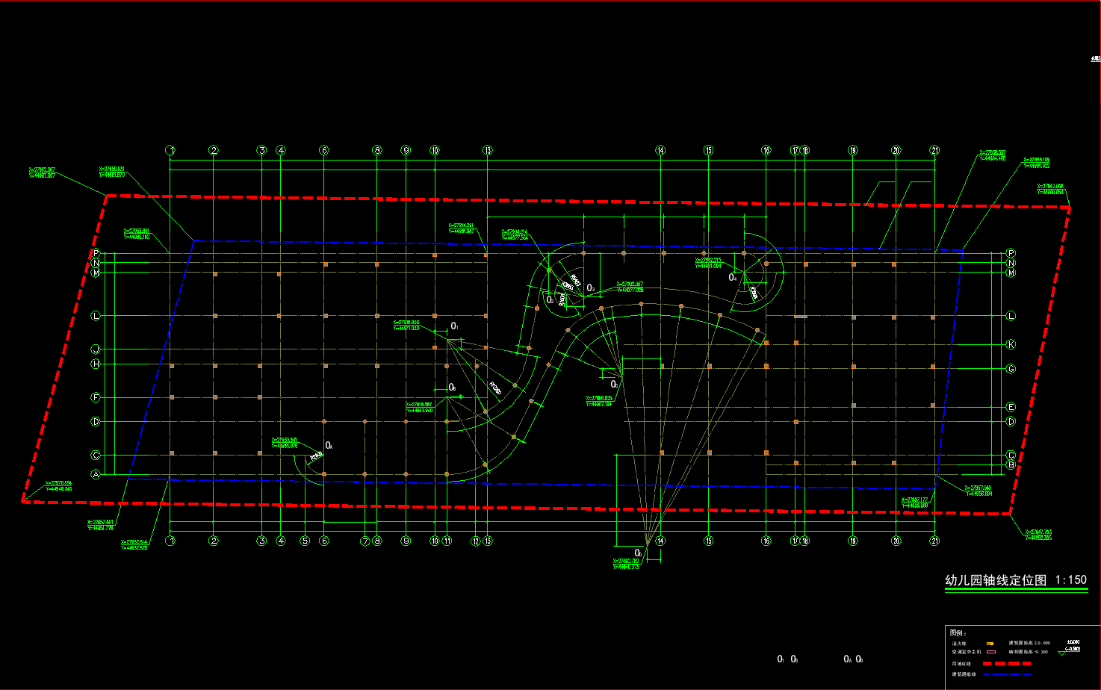Select the O4 arc center label
The height and width of the screenshot is (690, 1101).
(x=733, y=278)
